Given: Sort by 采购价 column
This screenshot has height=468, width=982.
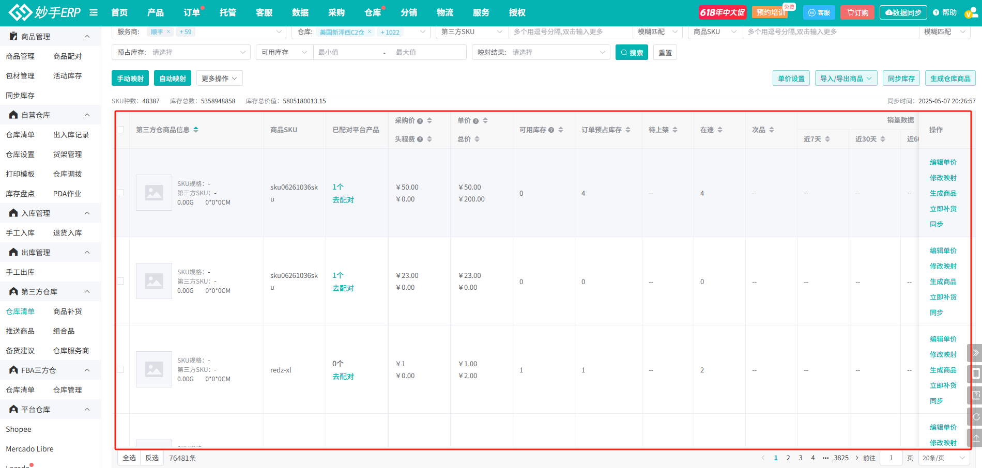Looking at the screenshot, I should pyautogui.click(x=429, y=120).
